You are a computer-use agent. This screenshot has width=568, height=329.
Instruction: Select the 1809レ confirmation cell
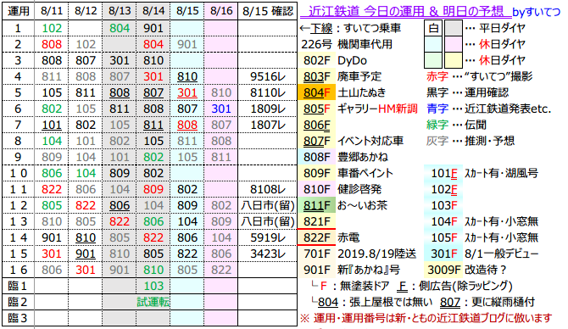coord(268,109)
